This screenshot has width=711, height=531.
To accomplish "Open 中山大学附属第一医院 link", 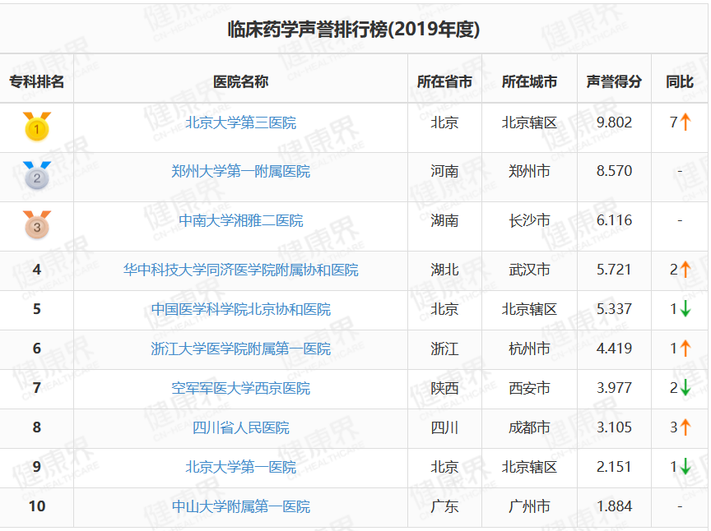I will (241, 506).
